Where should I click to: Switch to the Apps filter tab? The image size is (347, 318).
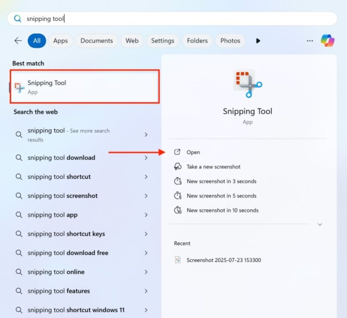point(60,41)
